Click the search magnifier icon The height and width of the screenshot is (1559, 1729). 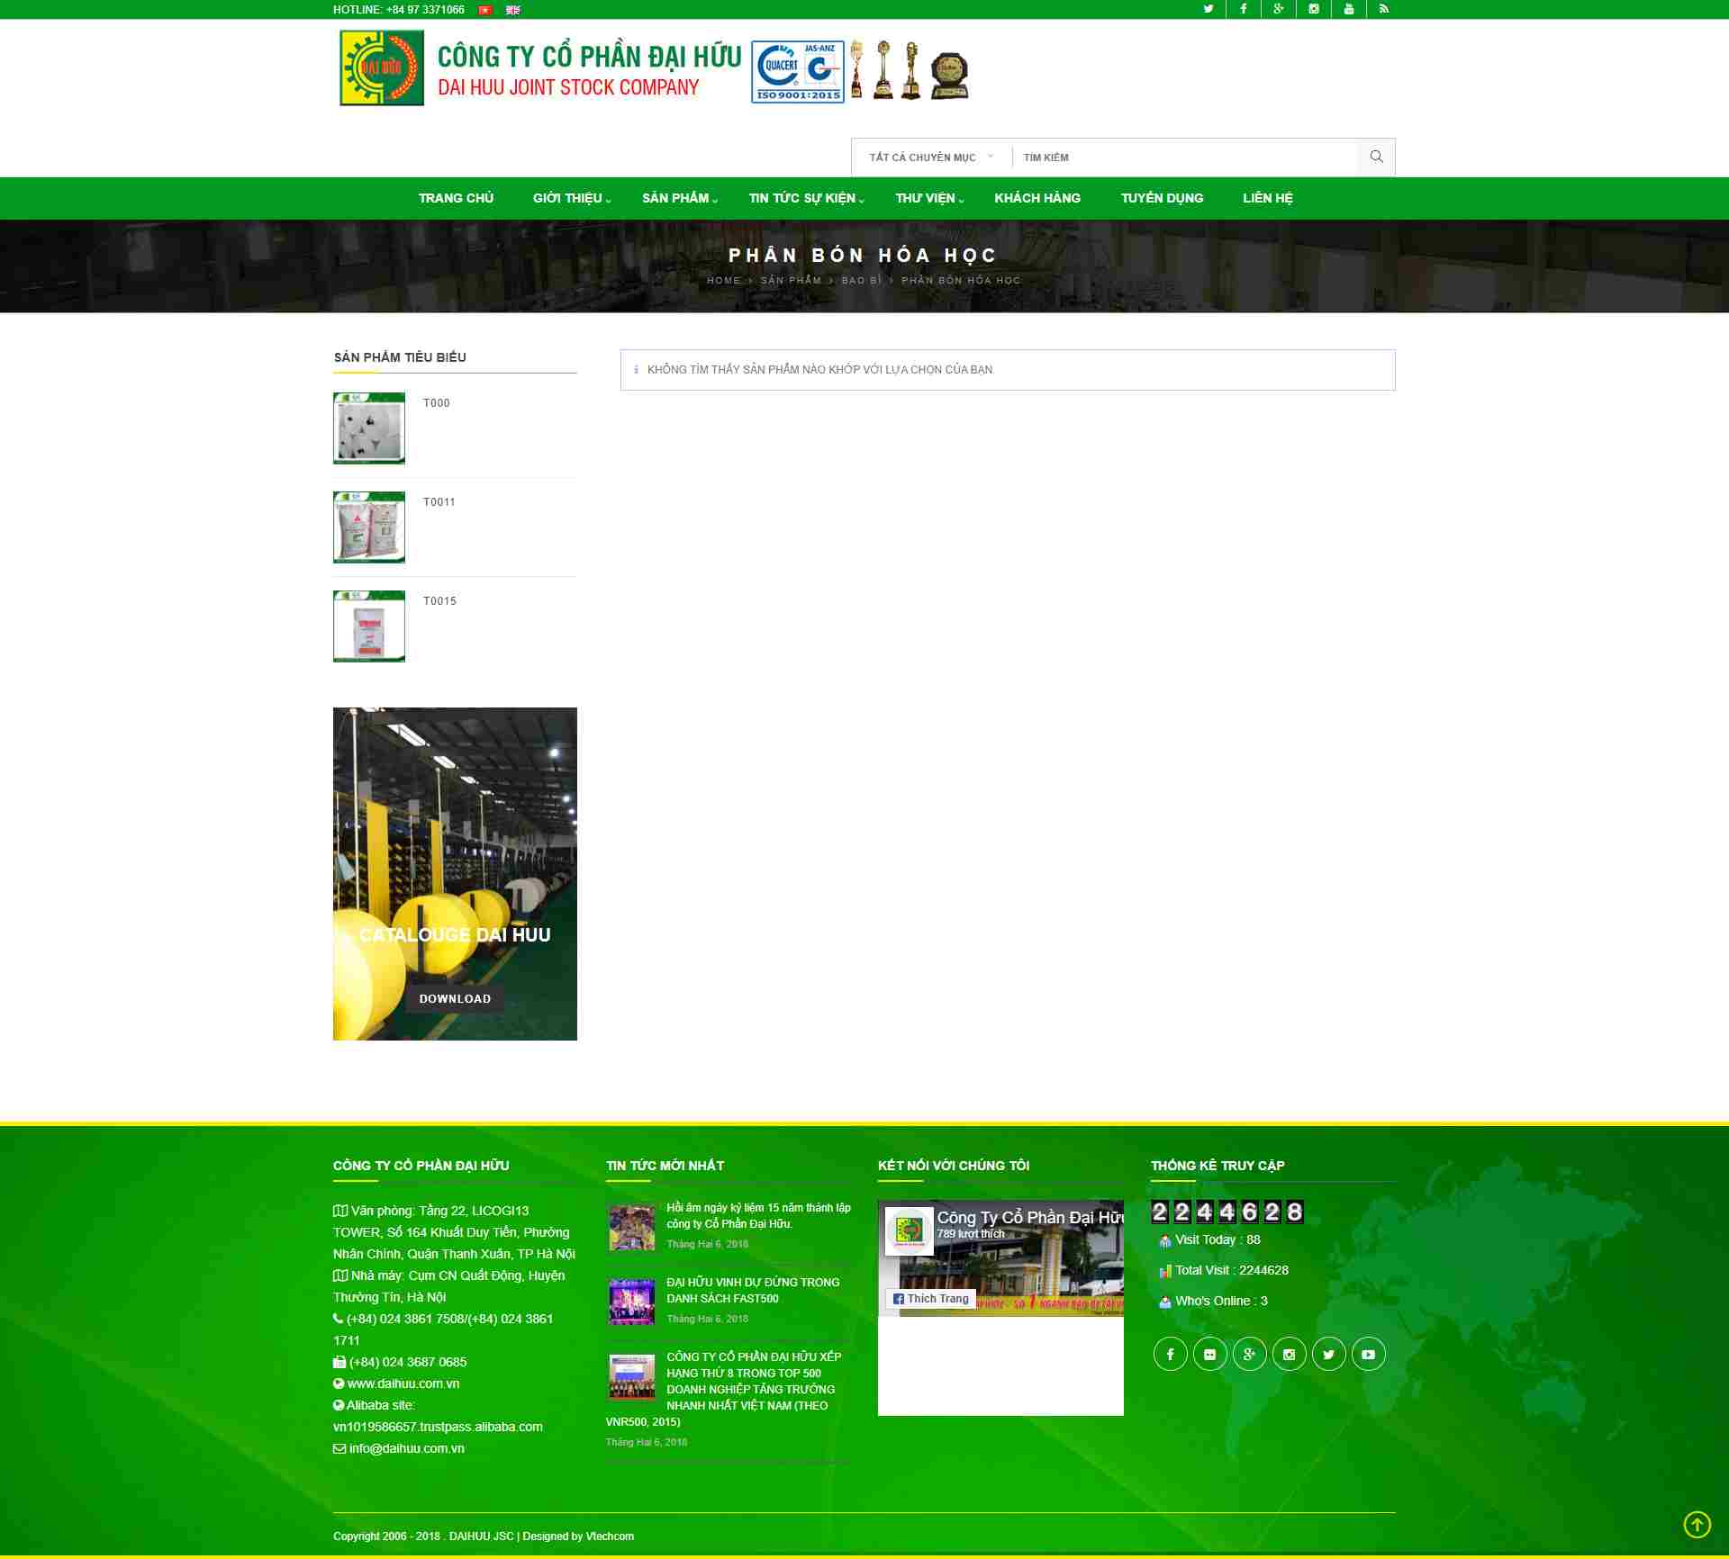[x=1375, y=156]
